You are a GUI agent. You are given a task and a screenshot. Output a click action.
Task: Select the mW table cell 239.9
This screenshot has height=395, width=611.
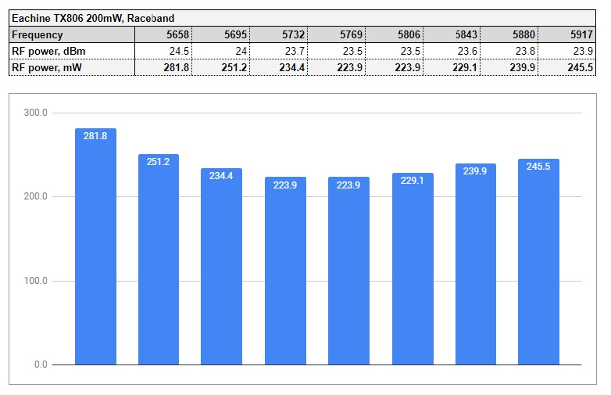tap(509, 67)
